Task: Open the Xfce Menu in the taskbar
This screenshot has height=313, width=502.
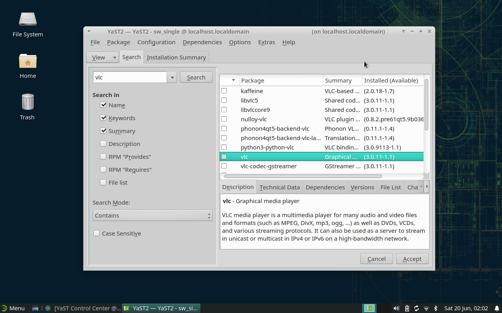Action: tap(13, 308)
